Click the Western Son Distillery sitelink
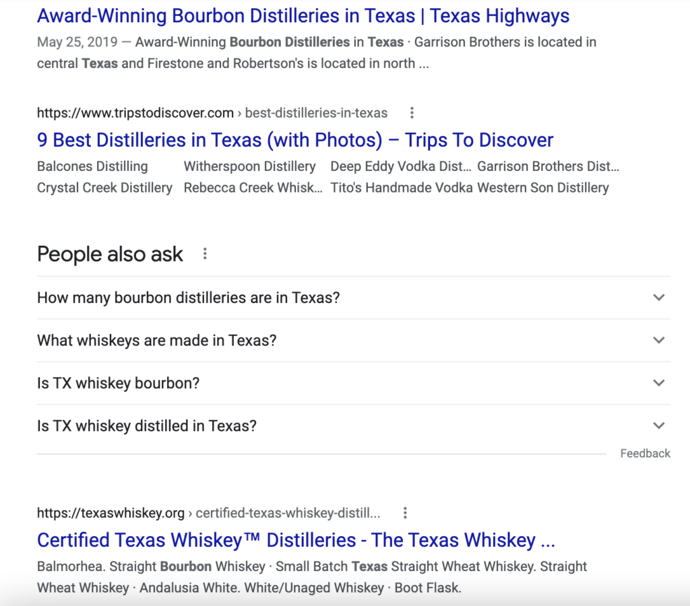690x606 pixels. point(542,188)
